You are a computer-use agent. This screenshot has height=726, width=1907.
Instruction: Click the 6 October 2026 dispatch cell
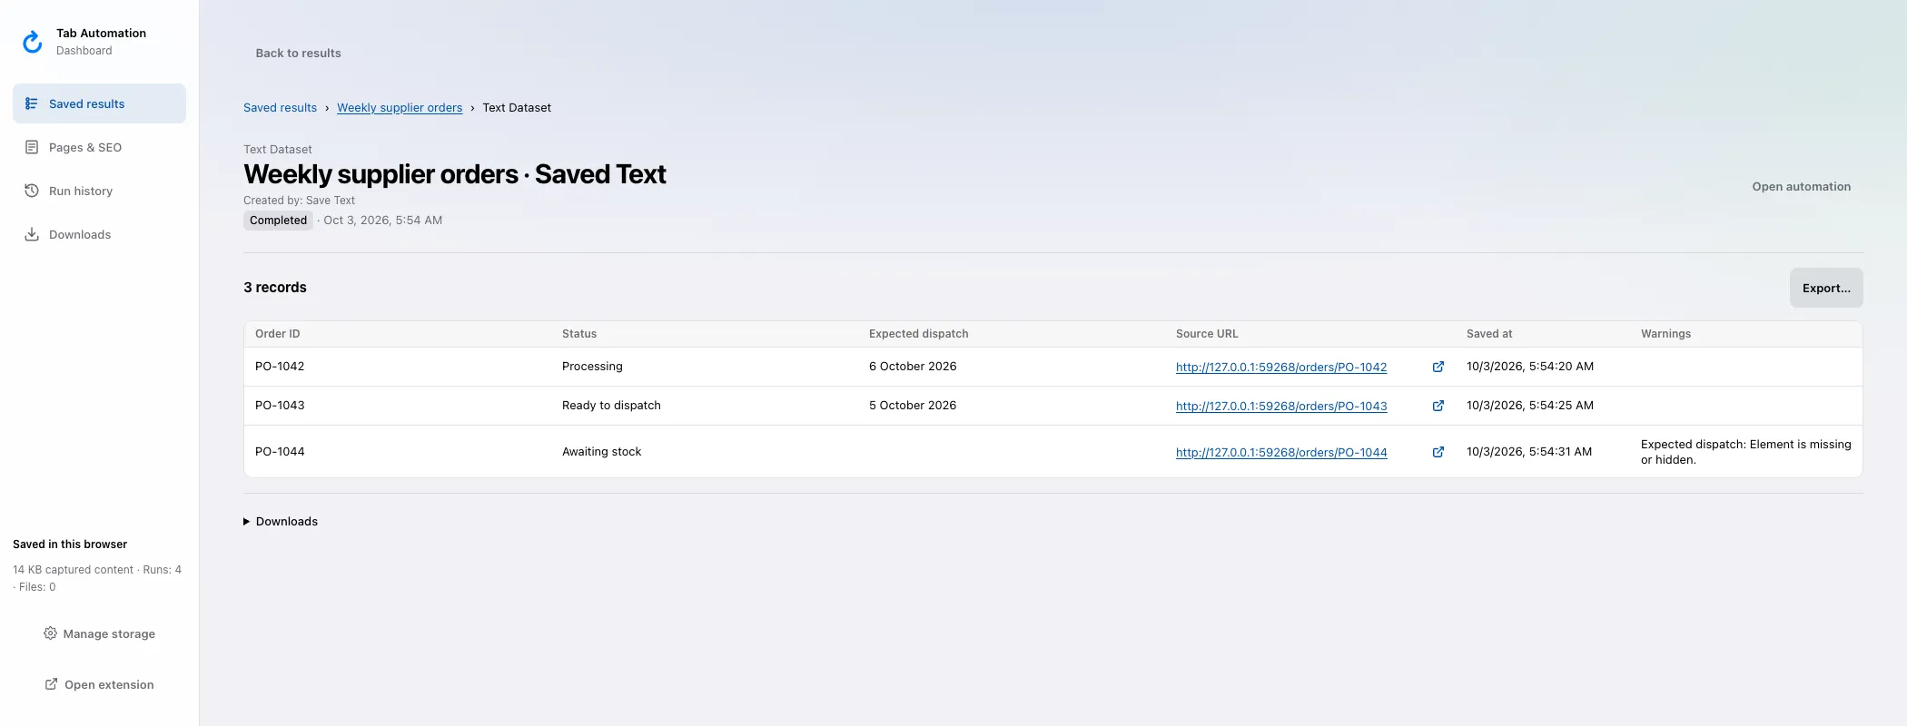tap(913, 367)
